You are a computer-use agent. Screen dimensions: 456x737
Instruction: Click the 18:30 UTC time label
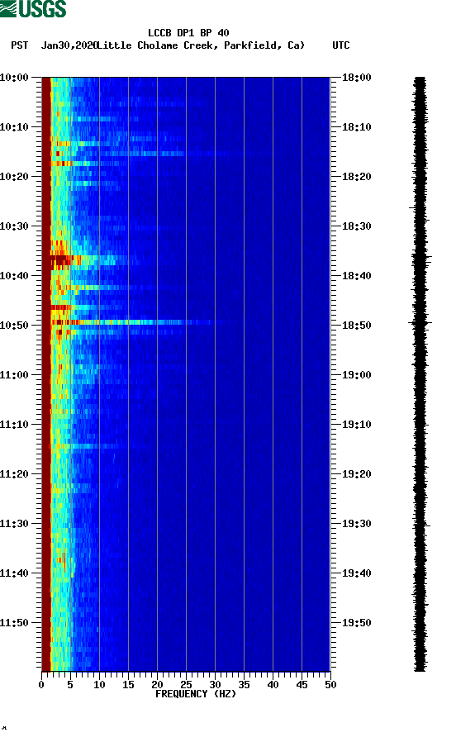click(x=357, y=226)
